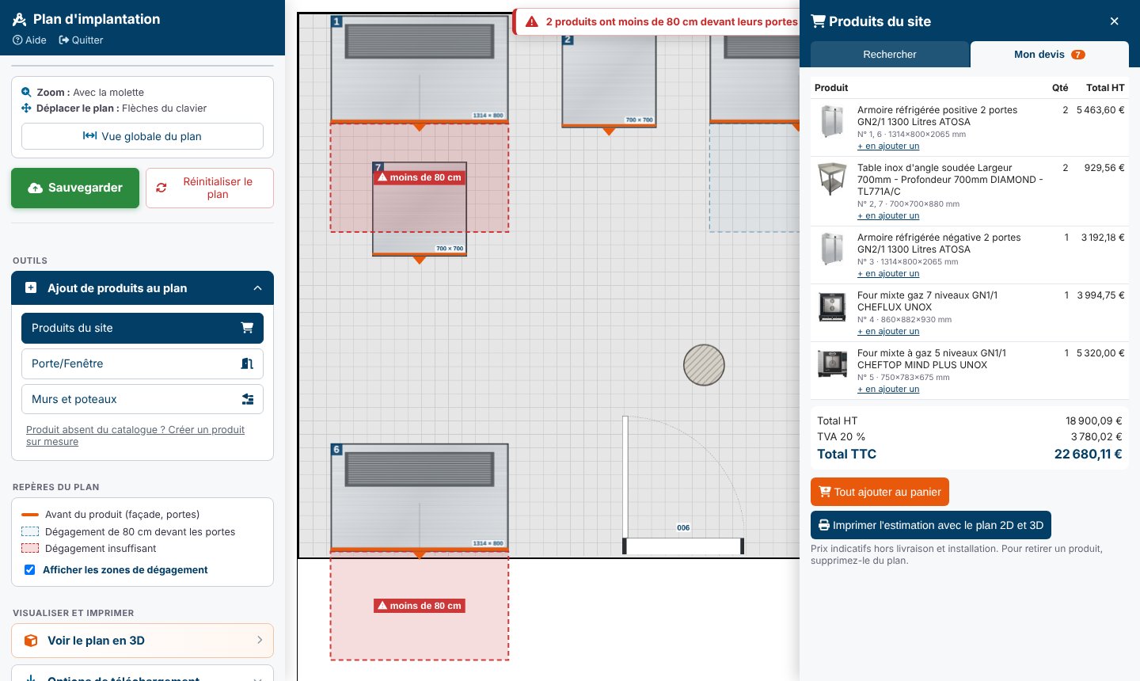Open the Créer un produit sur mesure link
Image resolution: width=1140 pixels, height=681 pixels.
[x=135, y=436]
